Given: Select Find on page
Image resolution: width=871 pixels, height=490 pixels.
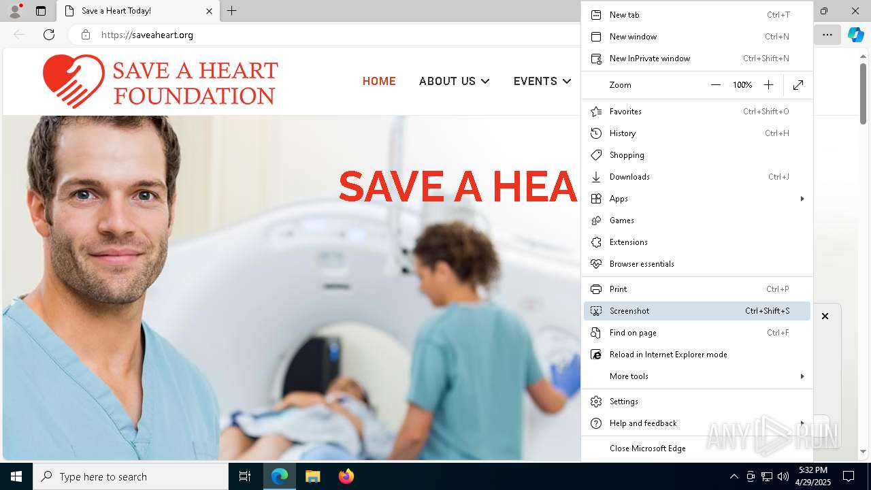Looking at the screenshot, I should [697, 333].
